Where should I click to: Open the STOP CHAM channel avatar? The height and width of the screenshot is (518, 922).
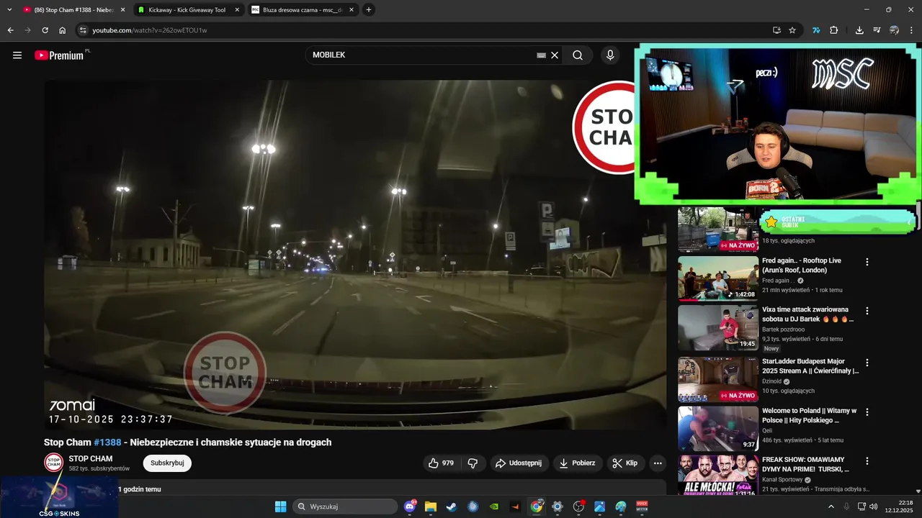pyautogui.click(x=54, y=463)
